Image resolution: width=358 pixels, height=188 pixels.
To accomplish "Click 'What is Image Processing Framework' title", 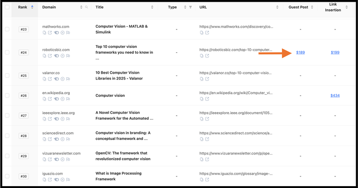I will pos(119,176).
